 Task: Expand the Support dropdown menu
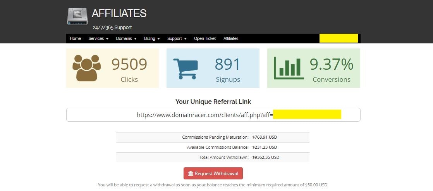[177, 38]
